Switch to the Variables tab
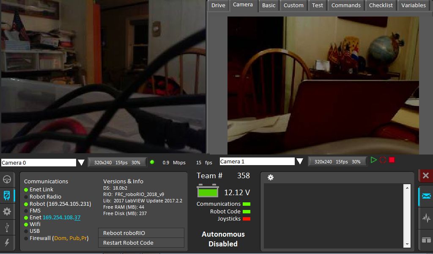The height and width of the screenshot is (254, 433). pos(414,6)
